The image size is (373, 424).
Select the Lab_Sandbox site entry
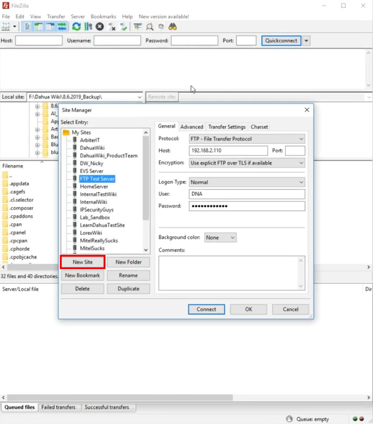click(95, 218)
